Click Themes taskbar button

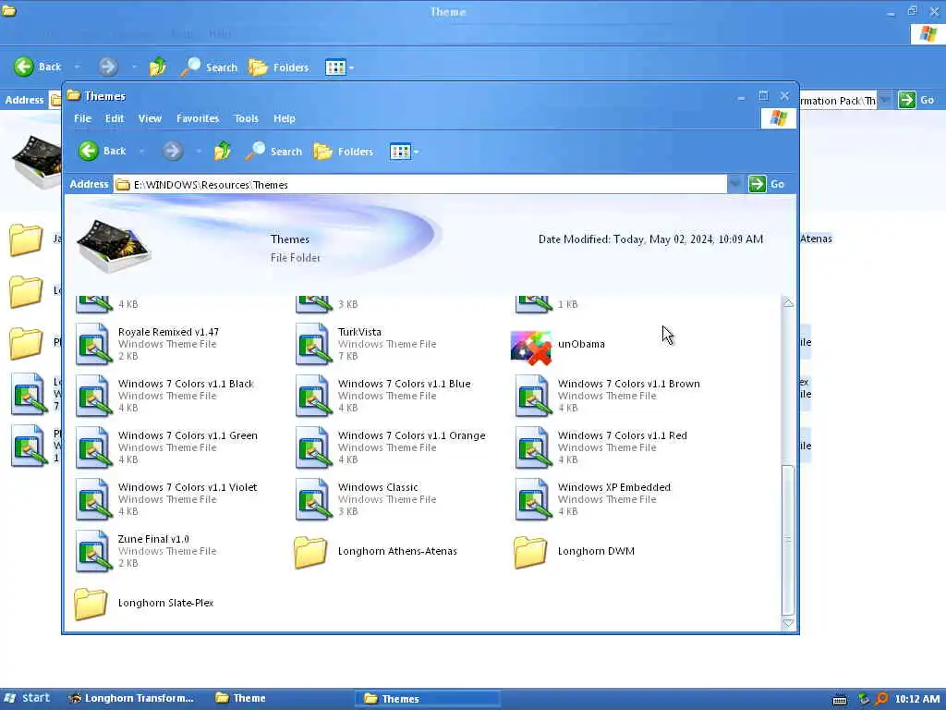pos(430,699)
